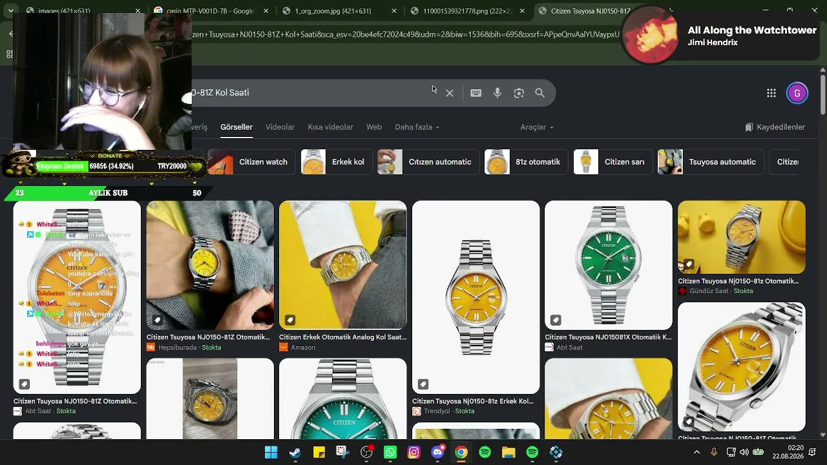Image resolution: width=827 pixels, height=465 pixels.
Task: Select the 81z otomatik filter chip
Action: point(525,162)
